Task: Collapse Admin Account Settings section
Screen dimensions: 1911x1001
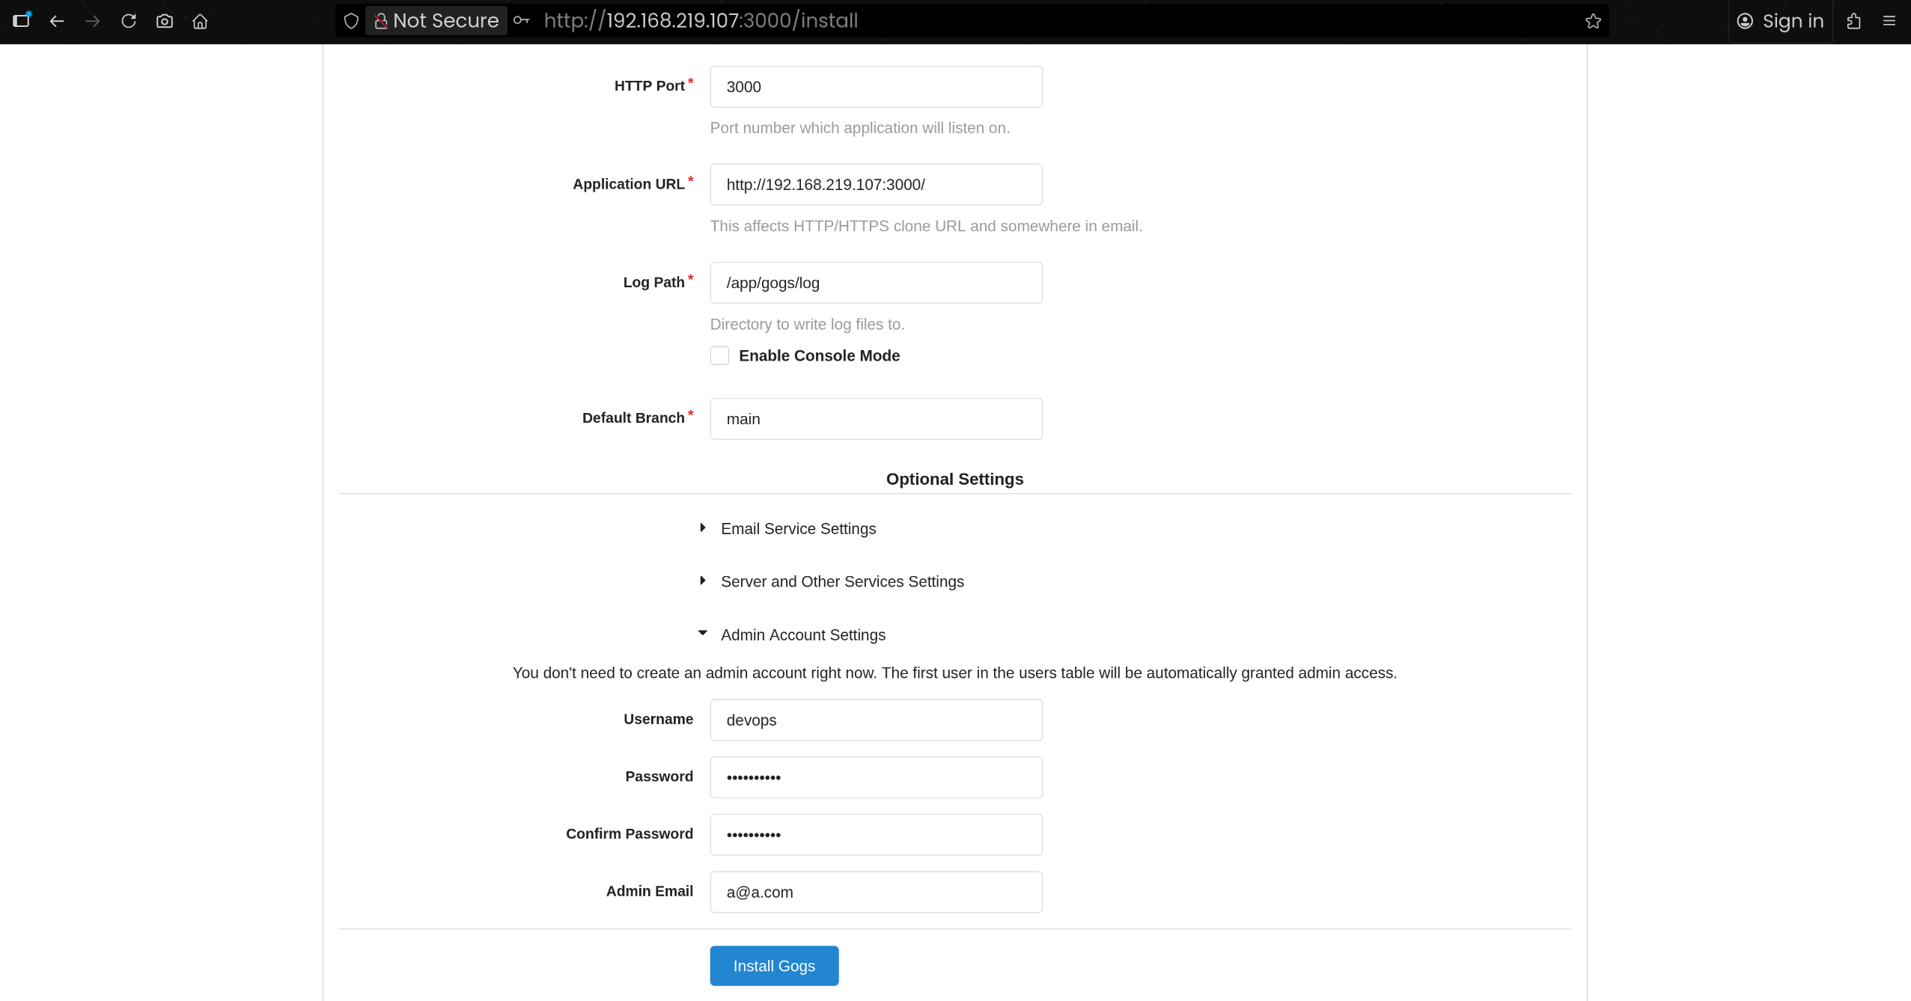Action: [x=802, y=634]
